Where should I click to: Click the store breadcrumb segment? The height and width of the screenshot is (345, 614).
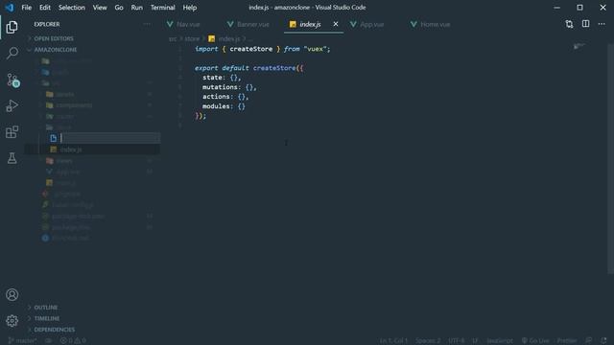point(192,38)
